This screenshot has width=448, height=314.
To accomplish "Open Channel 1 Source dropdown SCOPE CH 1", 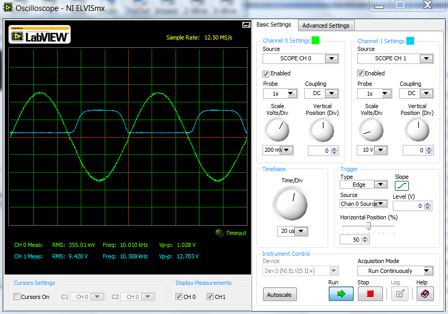I will pyautogui.click(x=395, y=58).
